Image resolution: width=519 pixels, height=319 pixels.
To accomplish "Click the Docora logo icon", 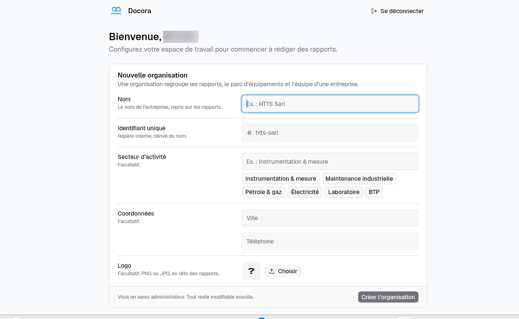I will pyautogui.click(x=116, y=11).
